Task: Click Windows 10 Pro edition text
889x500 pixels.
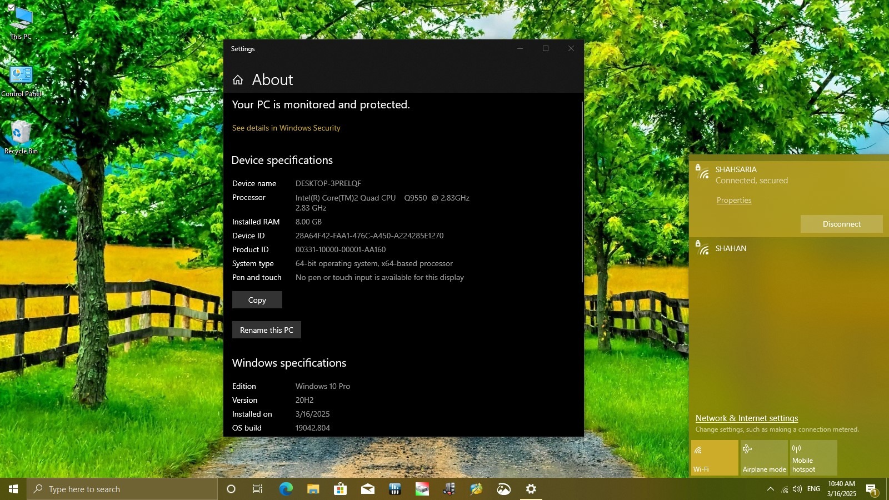Action: tap(323, 387)
